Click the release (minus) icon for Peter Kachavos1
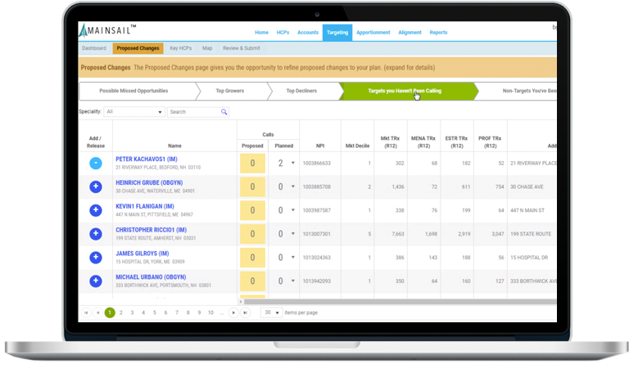Viewport: 629px width, 382px height. (x=96, y=163)
